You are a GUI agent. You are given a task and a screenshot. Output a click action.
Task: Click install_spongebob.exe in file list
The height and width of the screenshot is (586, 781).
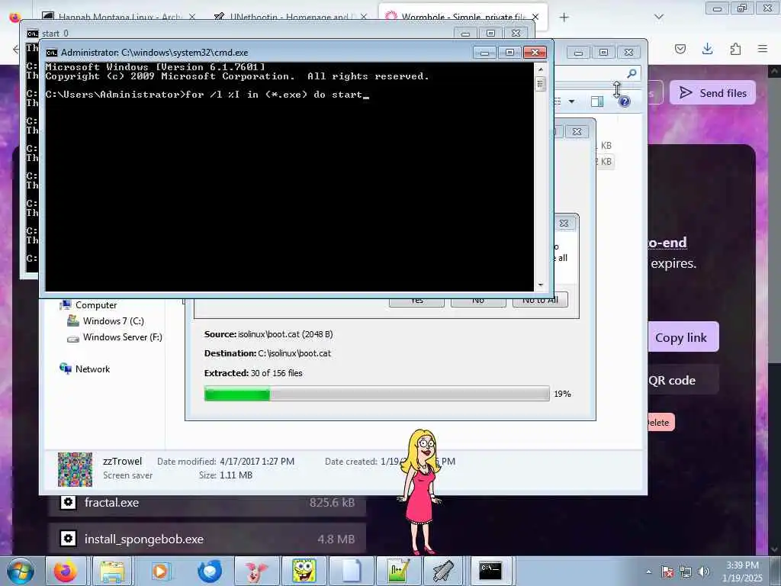[x=207, y=539]
